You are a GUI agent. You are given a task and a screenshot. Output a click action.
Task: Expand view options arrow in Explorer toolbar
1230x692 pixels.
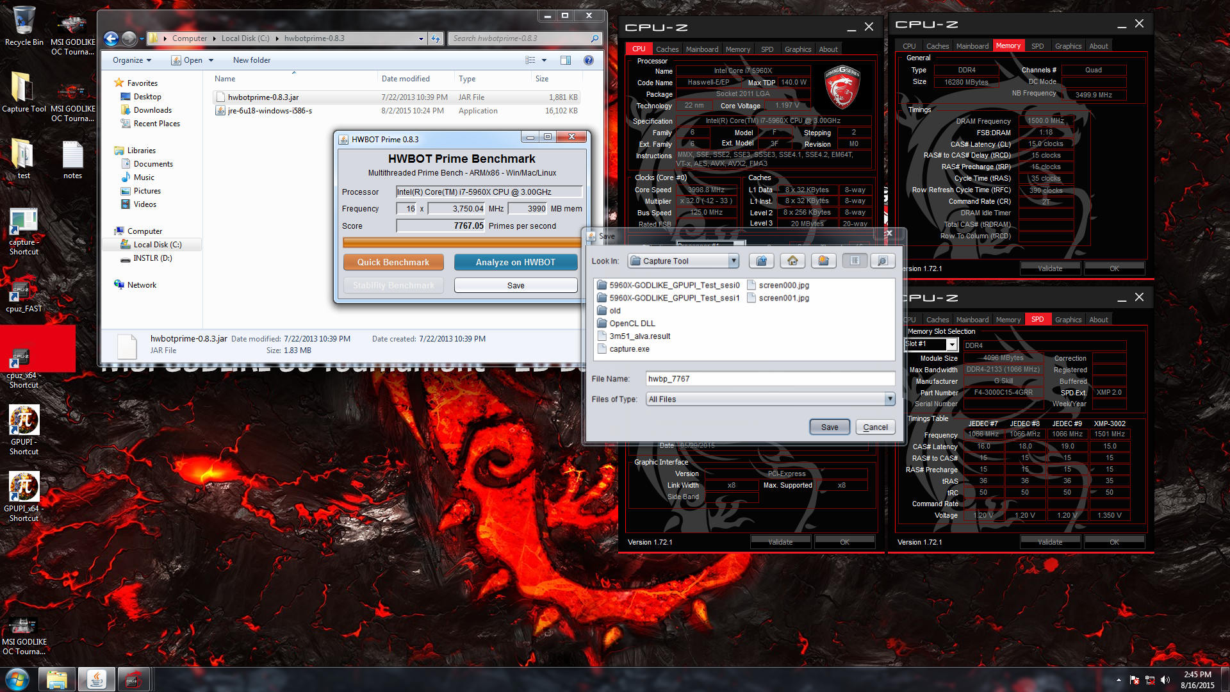[x=544, y=60]
